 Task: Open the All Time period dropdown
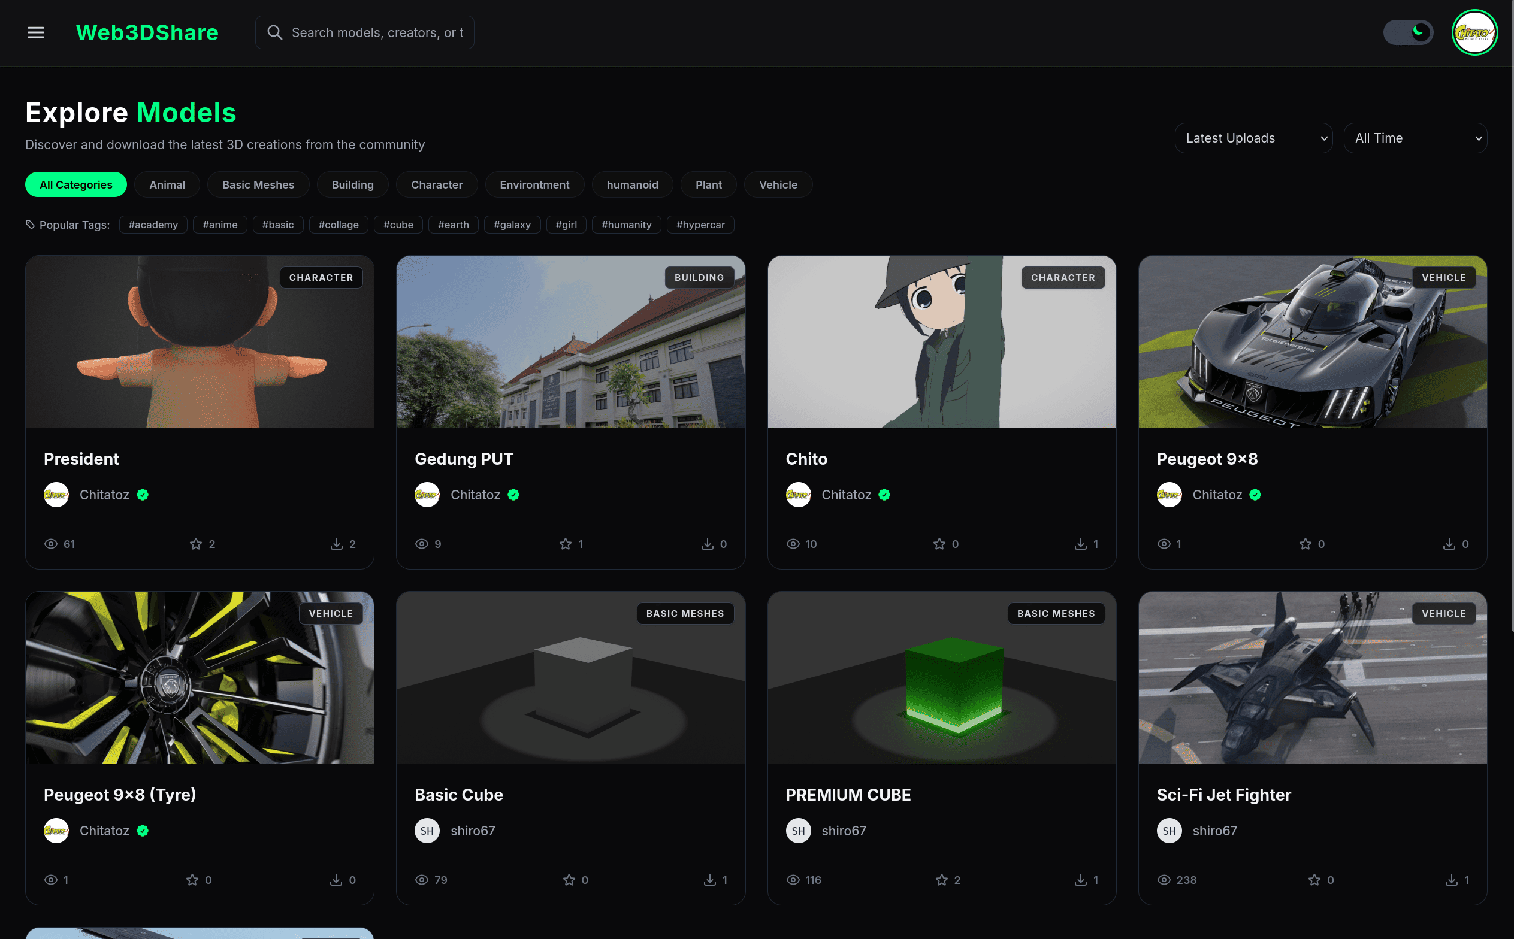tap(1415, 138)
